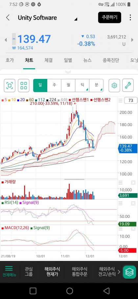
Task: Tap the 주문하기 order button
Action: click(110, 17)
